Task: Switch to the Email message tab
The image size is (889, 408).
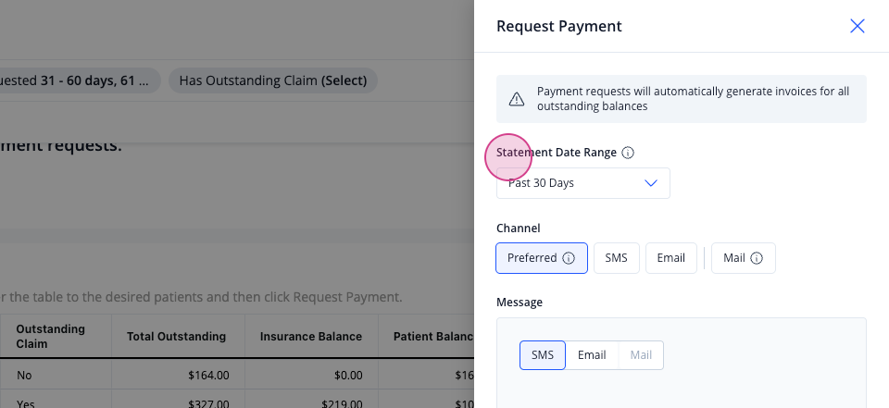Action: coord(592,355)
